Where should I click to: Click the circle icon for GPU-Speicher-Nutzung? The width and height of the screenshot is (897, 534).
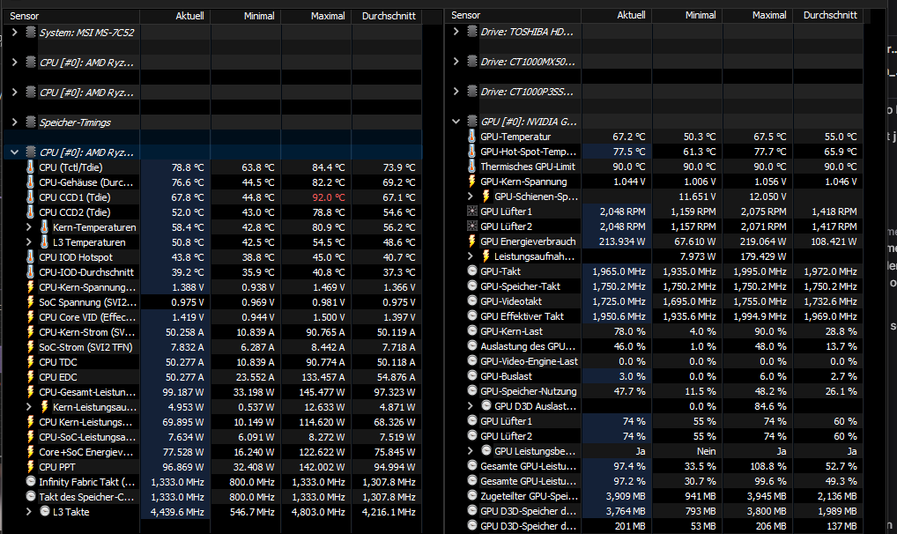(472, 390)
